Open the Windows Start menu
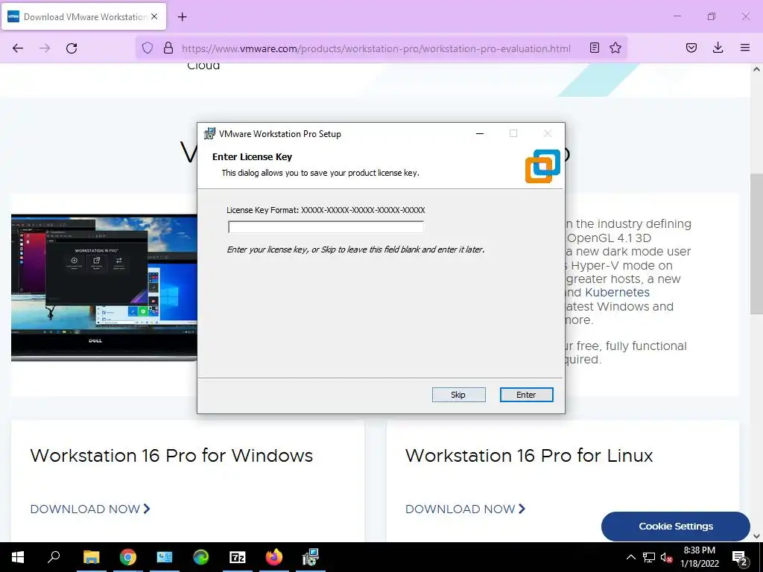 click(x=18, y=557)
